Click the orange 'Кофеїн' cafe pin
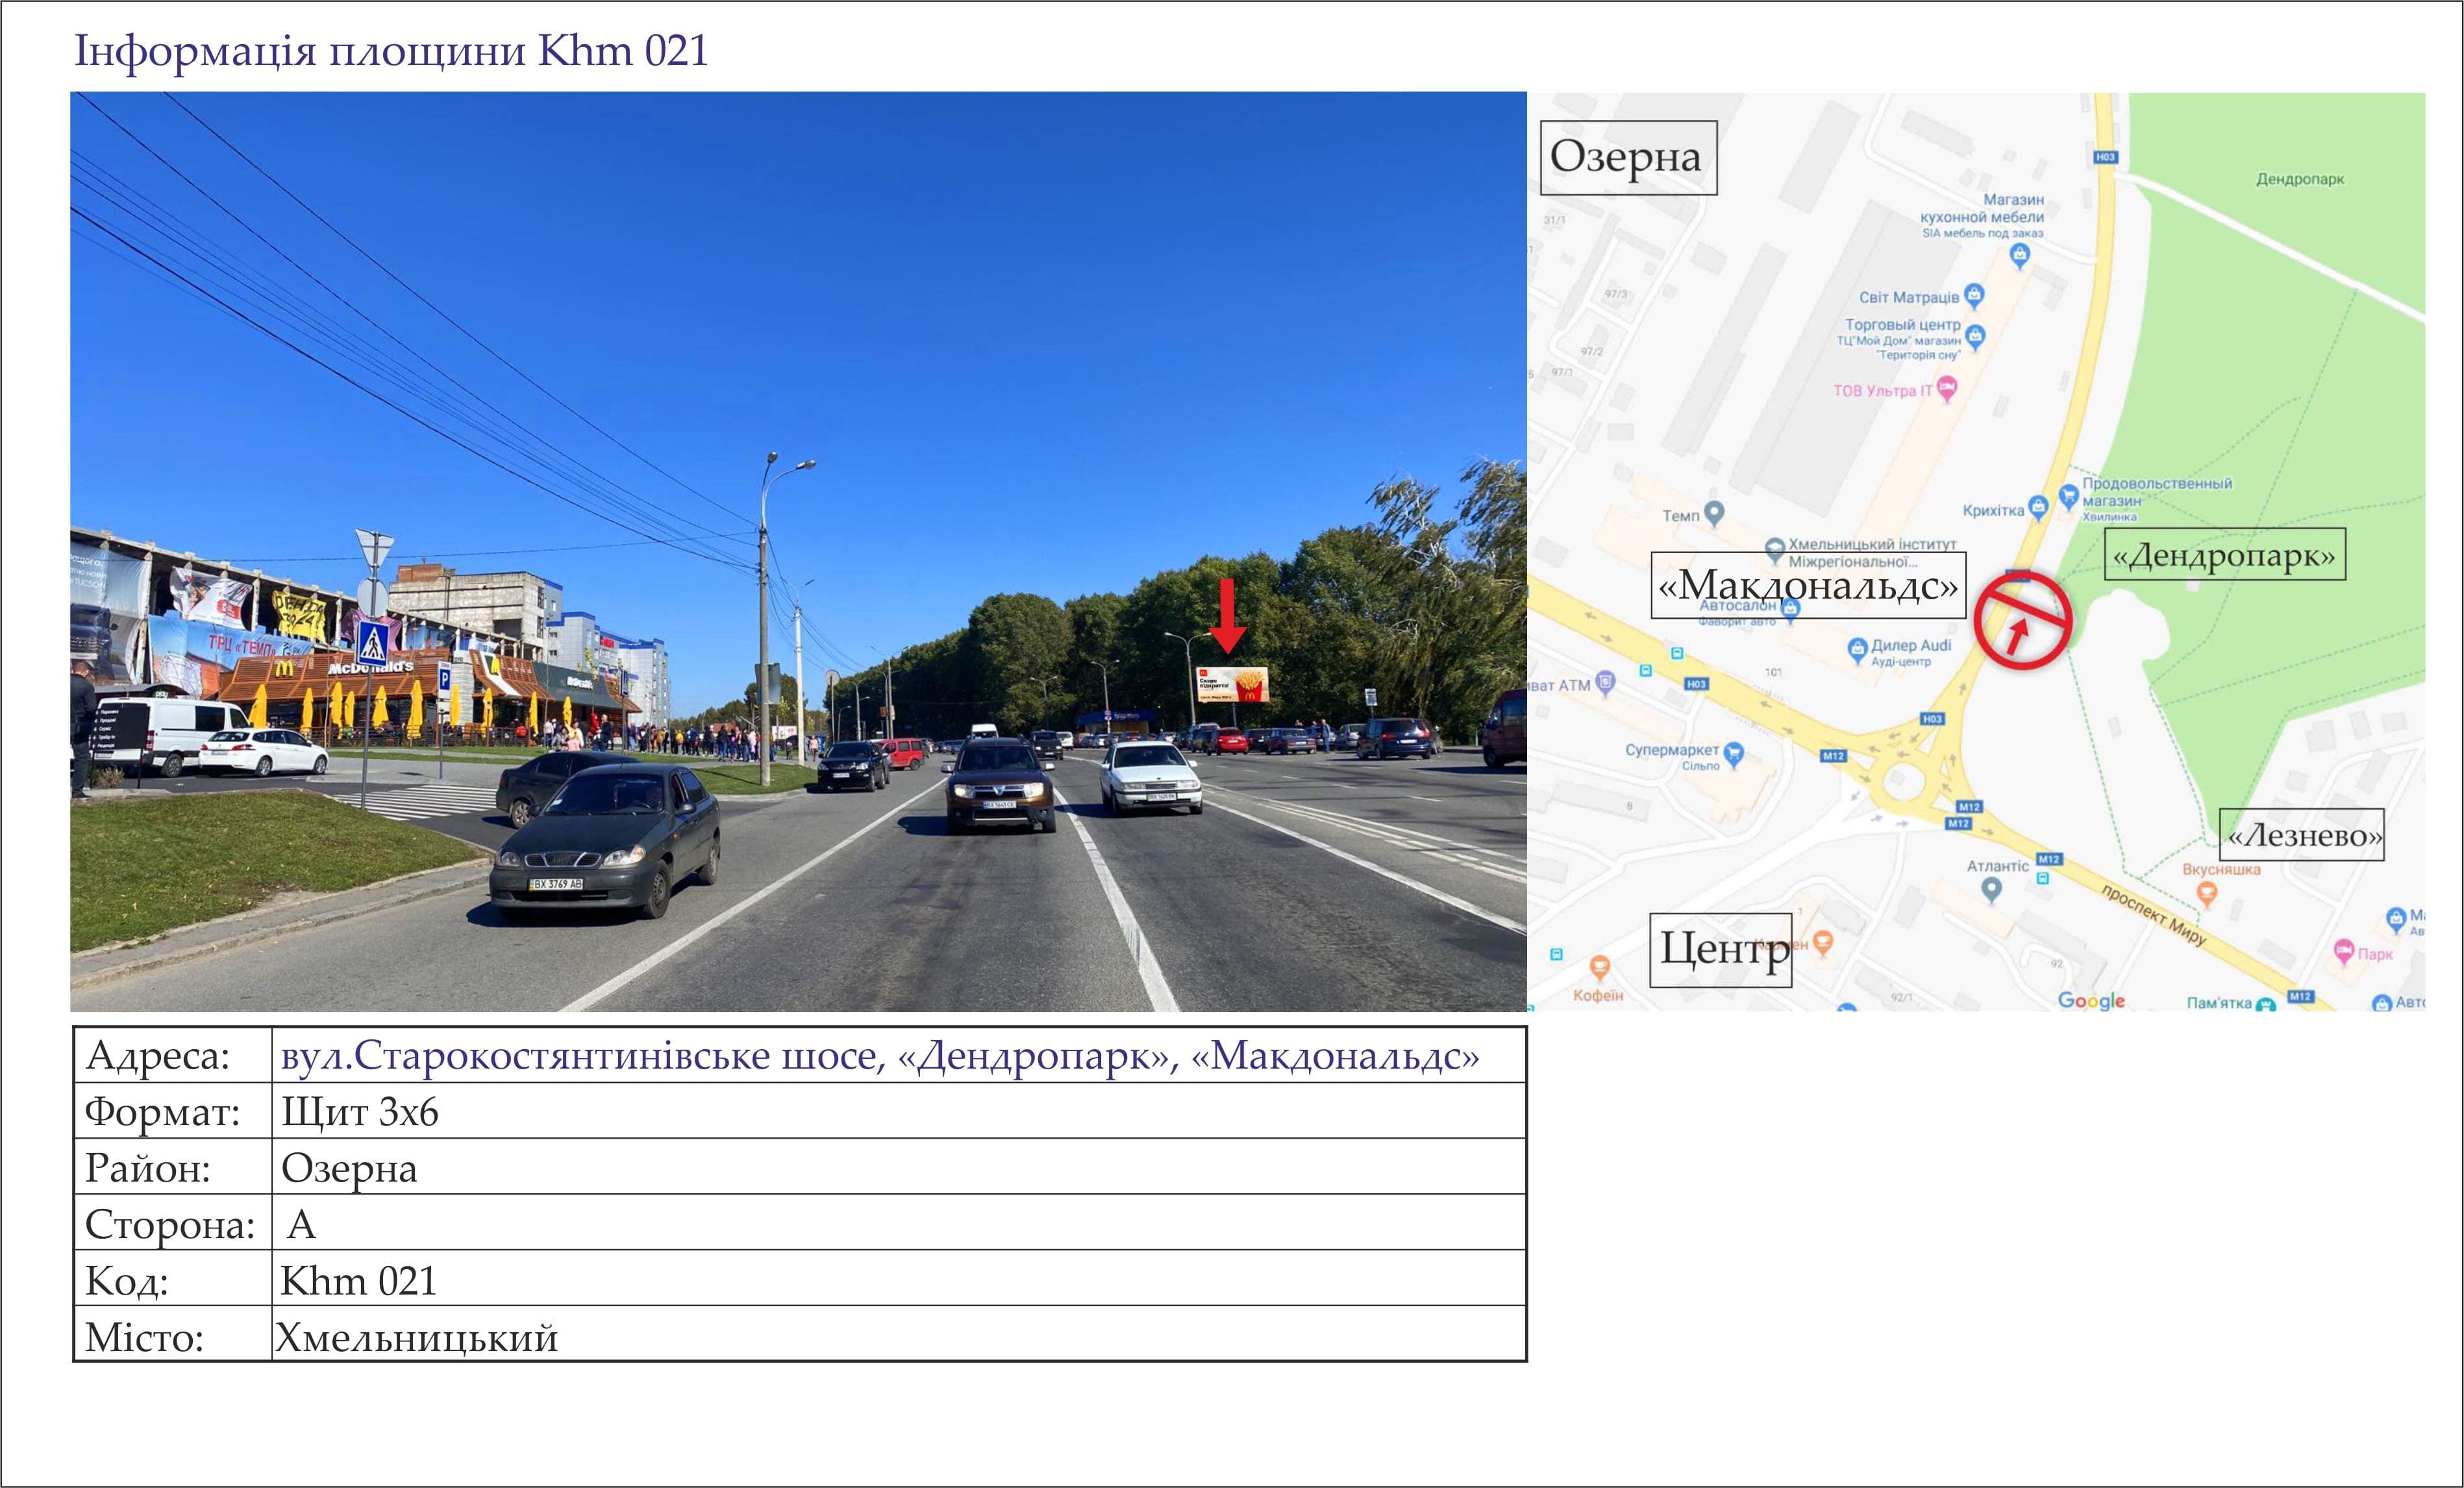This screenshot has height=1488, width=2464. pos(1600,968)
